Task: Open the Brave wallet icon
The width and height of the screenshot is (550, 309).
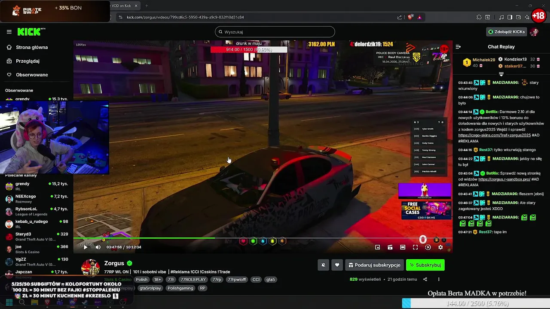Action: click(x=518, y=17)
